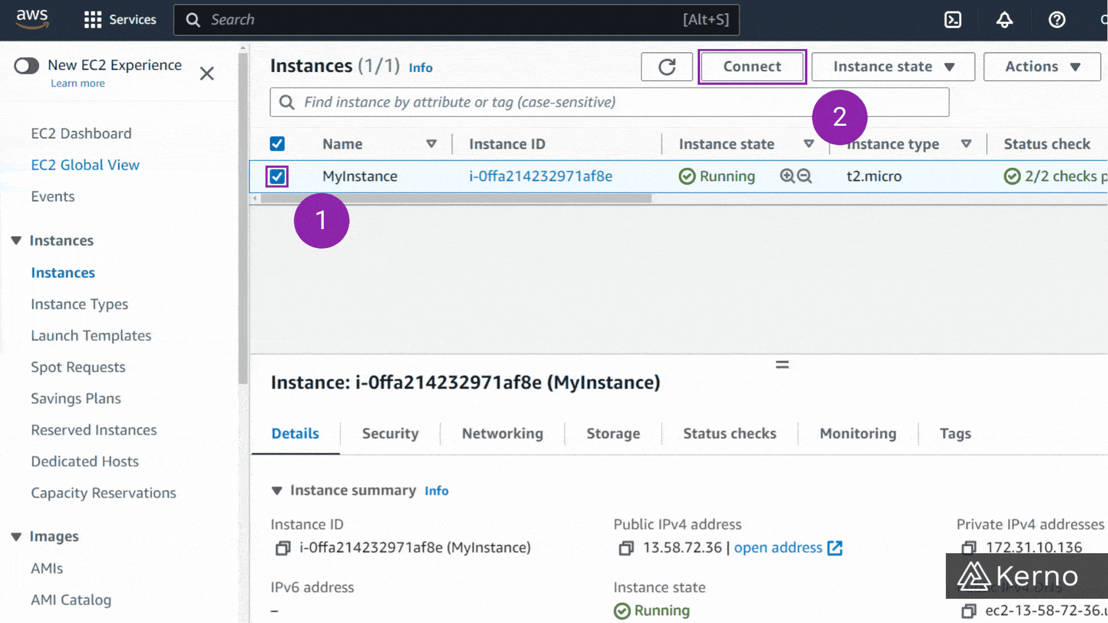Open the Actions dropdown menu
1108x623 pixels.
click(1042, 67)
